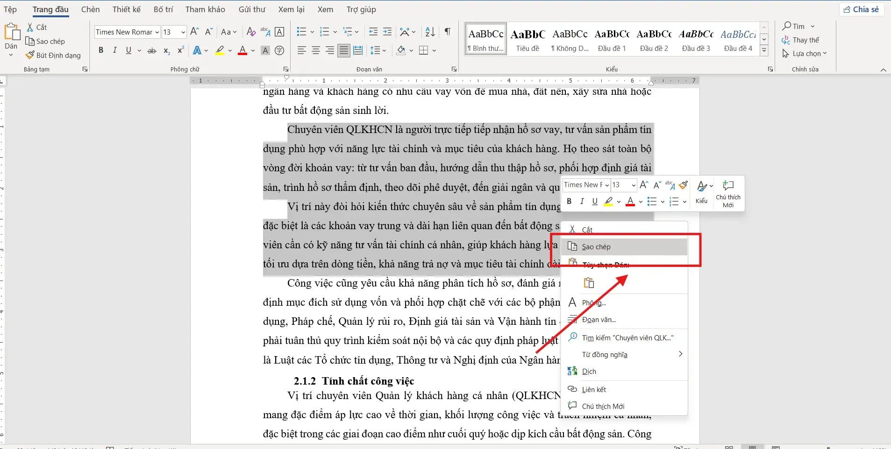Image resolution: width=891 pixels, height=449 pixels.
Task: Open the line spacing dropdown
Action: tap(378, 50)
